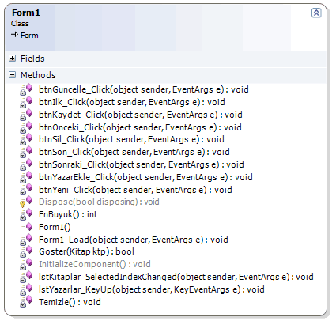Collapse the Methods compartment minus box
The image size is (336, 321).
pyautogui.click(x=13, y=75)
